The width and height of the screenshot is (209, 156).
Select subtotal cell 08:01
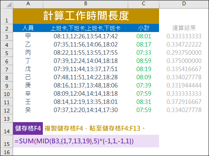[143, 36]
